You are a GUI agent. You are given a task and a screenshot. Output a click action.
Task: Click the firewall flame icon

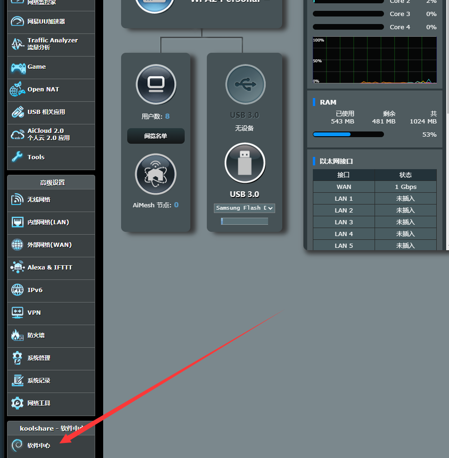tap(17, 335)
